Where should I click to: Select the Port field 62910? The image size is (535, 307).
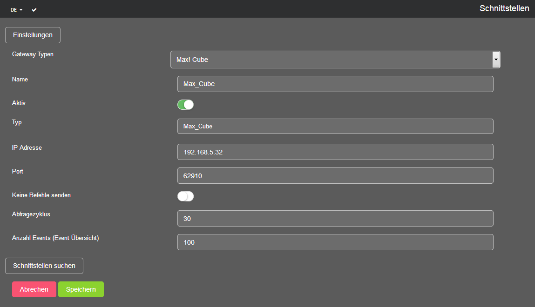[x=335, y=175]
